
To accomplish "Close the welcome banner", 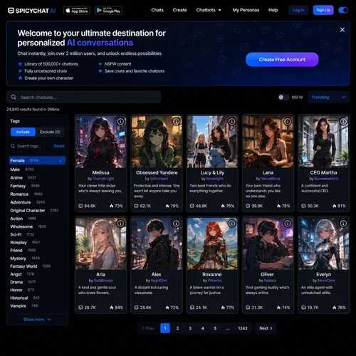I will (342, 30).
